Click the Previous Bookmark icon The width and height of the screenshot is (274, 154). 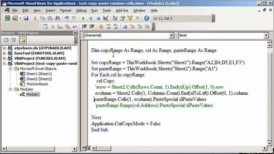coord(140,27)
